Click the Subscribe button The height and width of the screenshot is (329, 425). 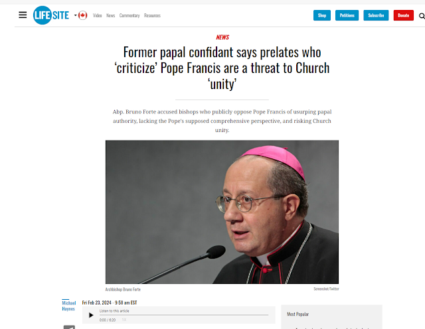[376, 15]
